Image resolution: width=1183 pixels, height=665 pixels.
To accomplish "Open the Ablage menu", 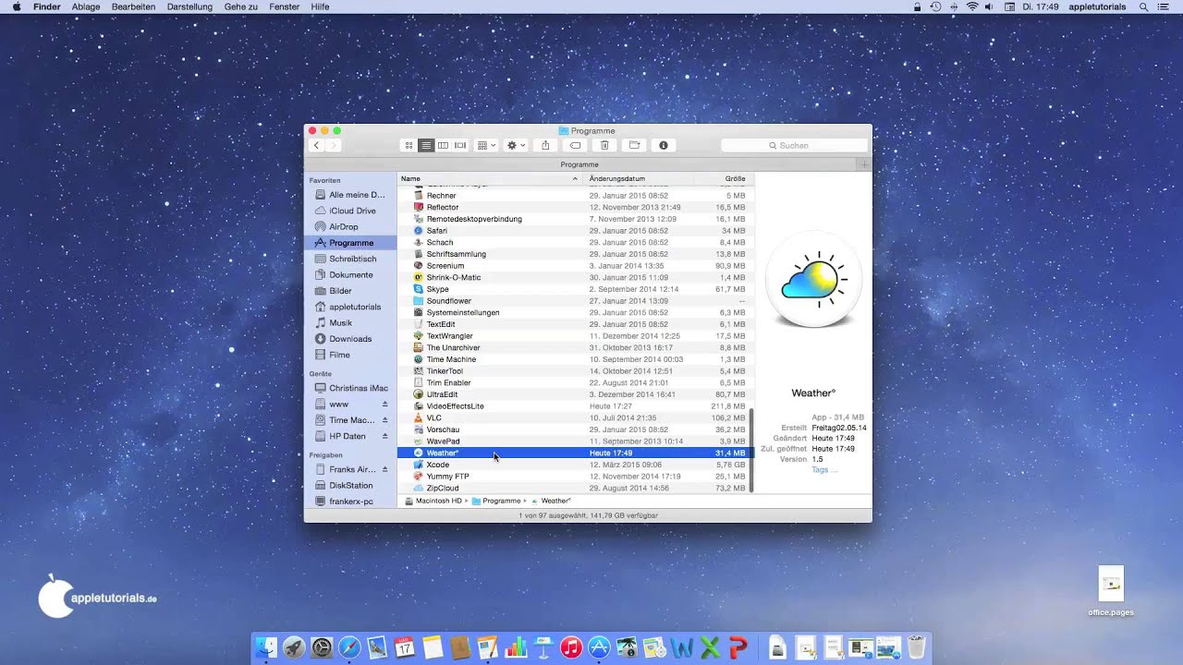I will click(x=86, y=6).
